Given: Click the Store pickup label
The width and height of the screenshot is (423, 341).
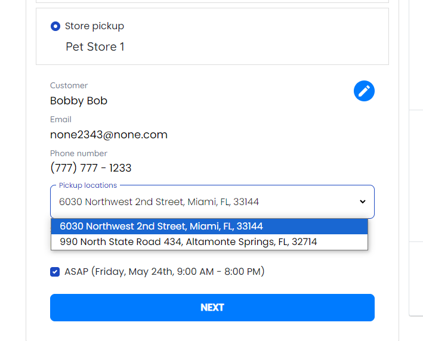Looking at the screenshot, I should [x=94, y=26].
